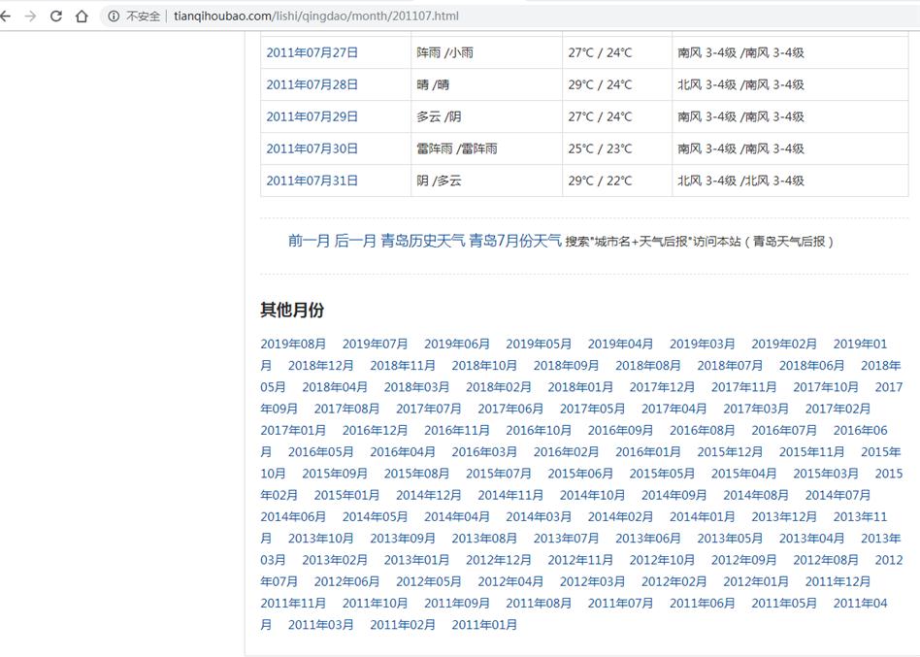Image resolution: width=920 pixels, height=657 pixels.
Task: Open the 2018年09月 month link
Action: click(x=566, y=366)
